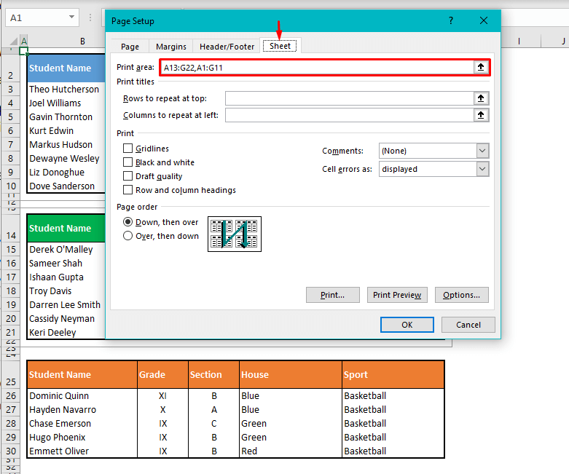Select row 26 header in the worksheet

click(x=10, y=395)
